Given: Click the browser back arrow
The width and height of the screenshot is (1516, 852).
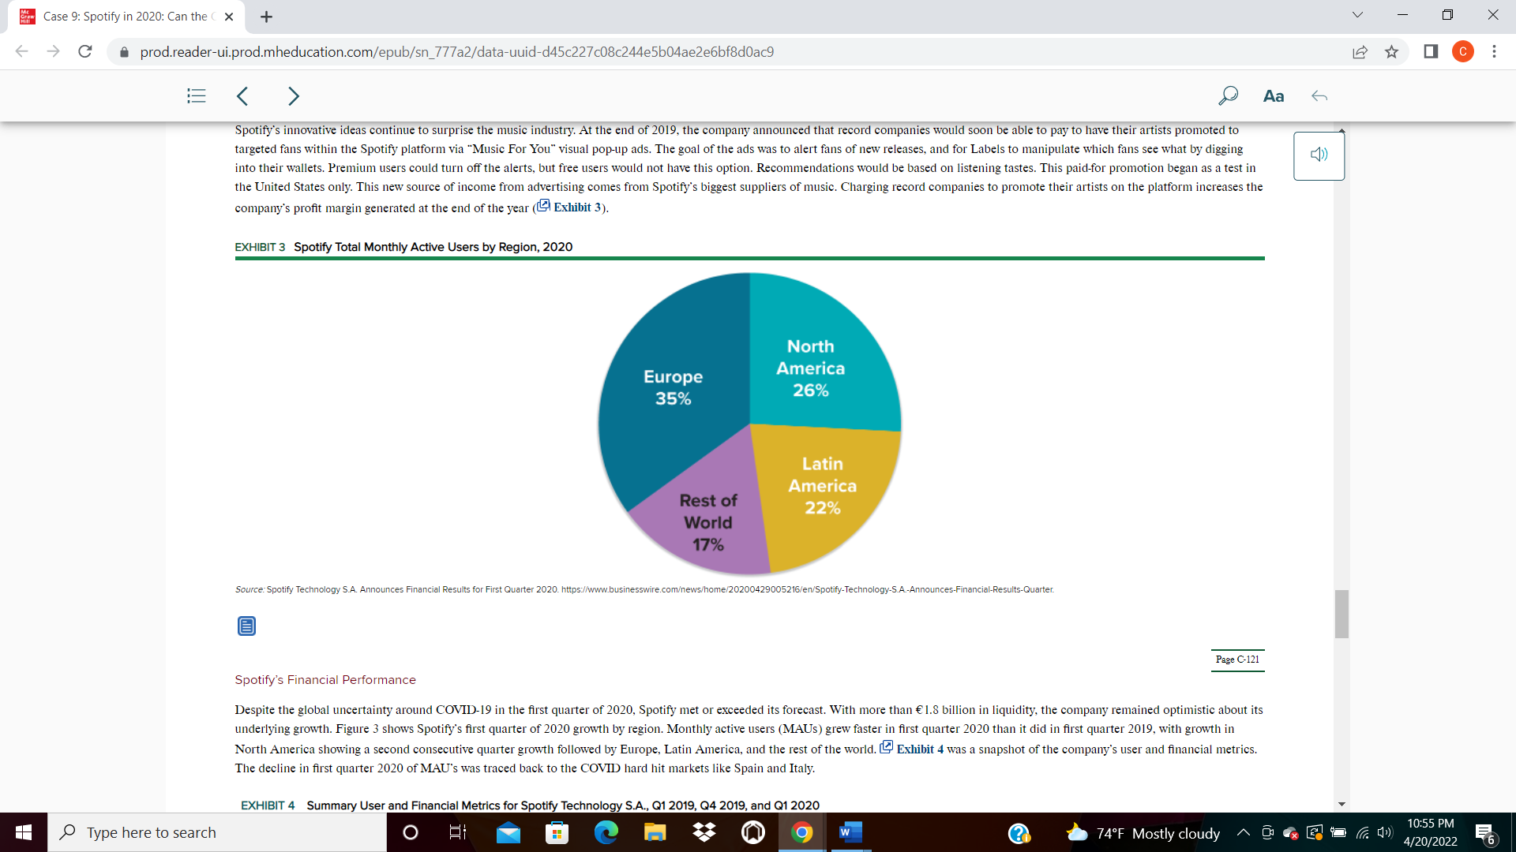Looking at the screenshot, I should click(21, 52).
